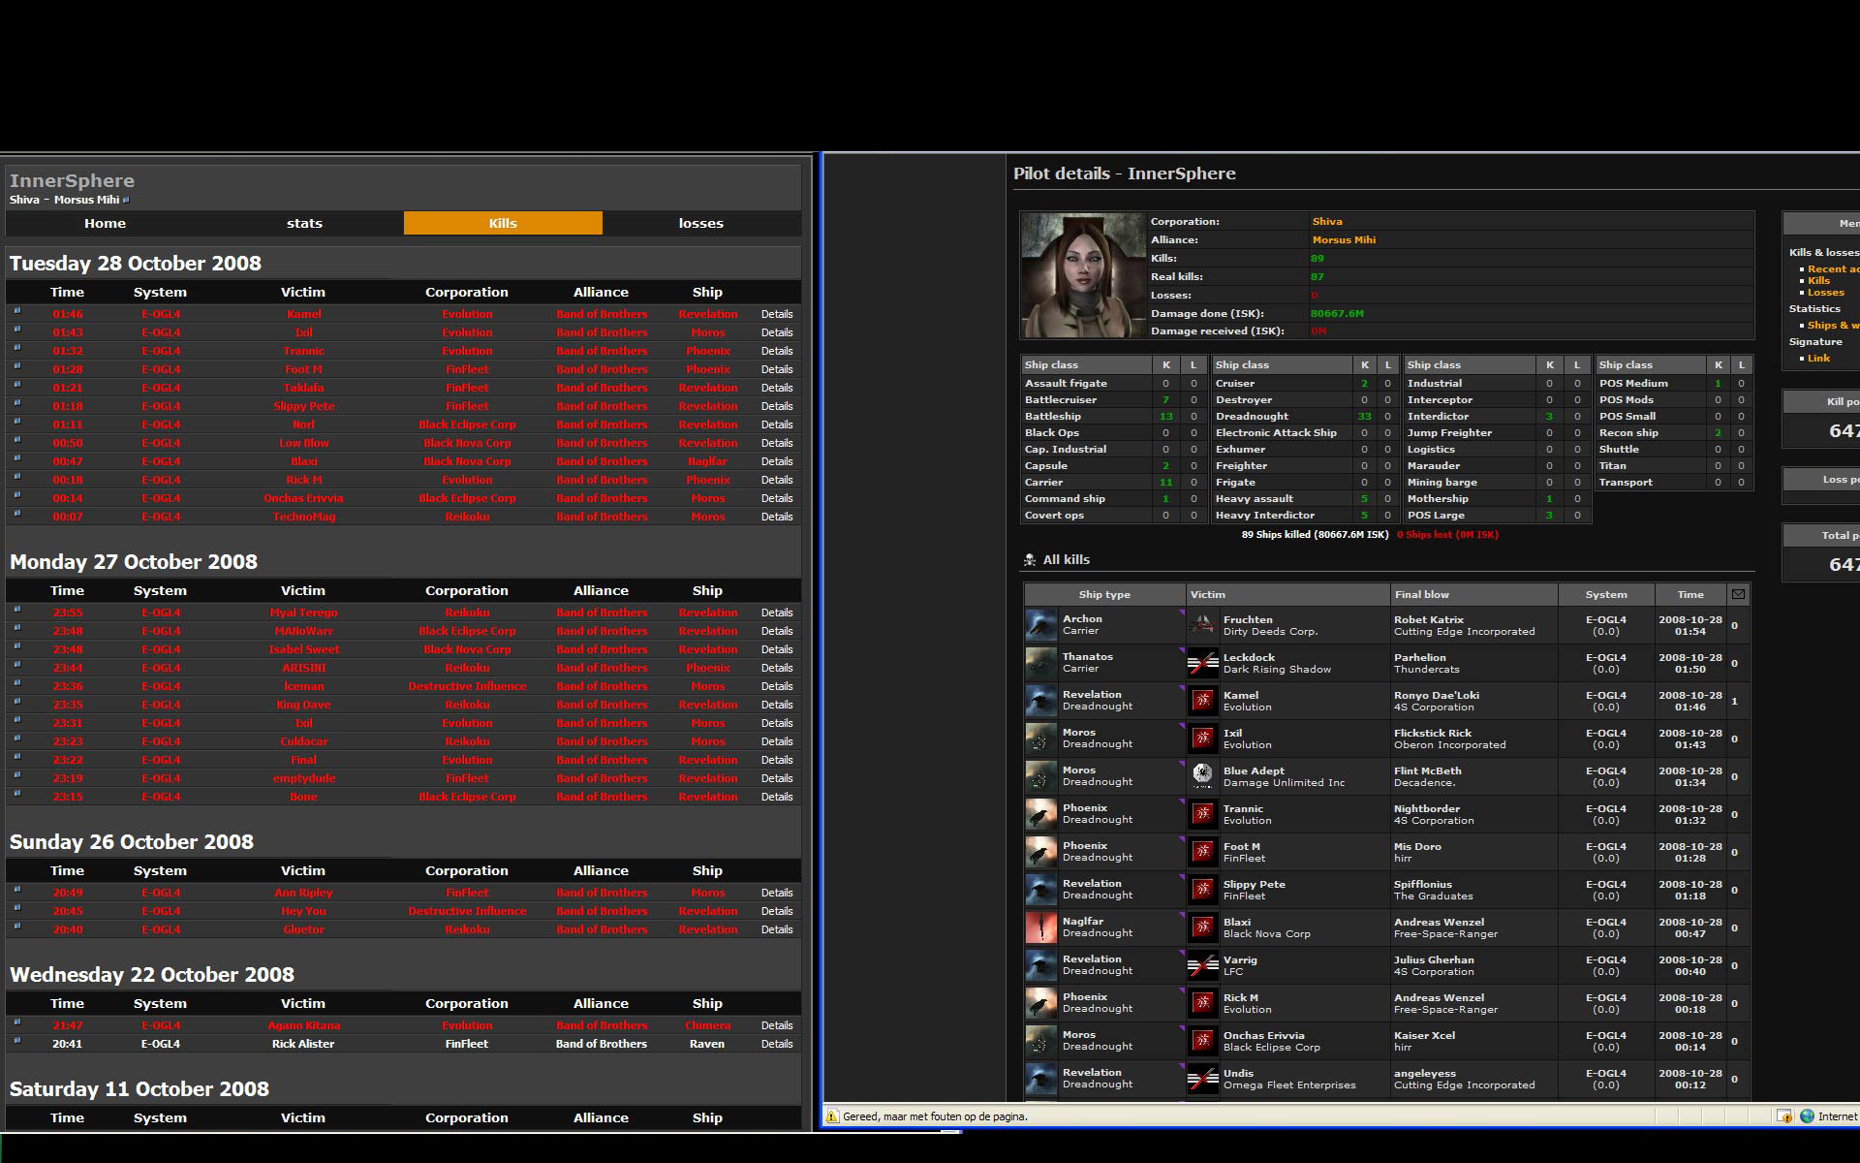Image resolution: width=1860 pixels, height=1163 pixels.
Task: Switch to the losses tab
Action: point(700,223)
